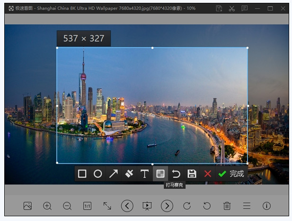Toggle the mosaic (打马赛克) tool
The width and height of the screenshot is (292, 221).
click(160, 174)
